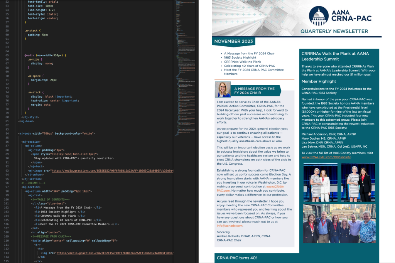Click the code editor minimap
Image resolution: width=395 pixels, height=263 pixels.
point(186,68)
